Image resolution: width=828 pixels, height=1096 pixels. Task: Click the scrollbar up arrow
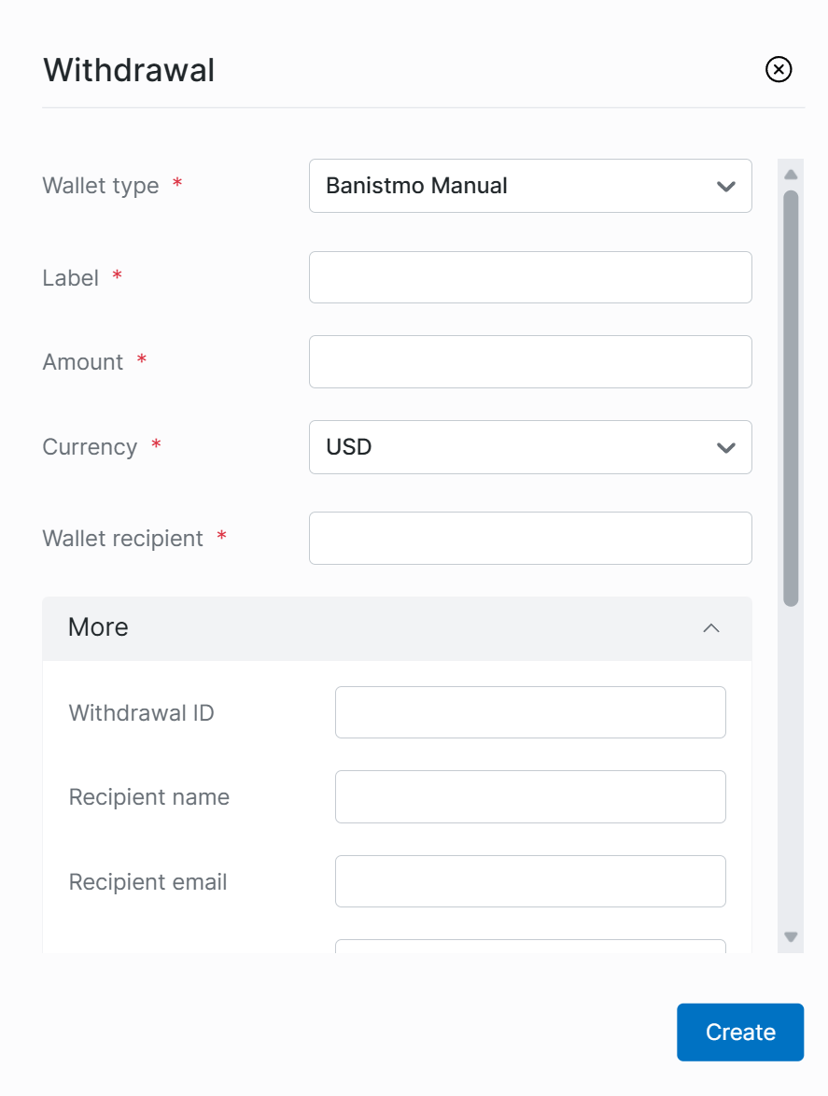791,175
